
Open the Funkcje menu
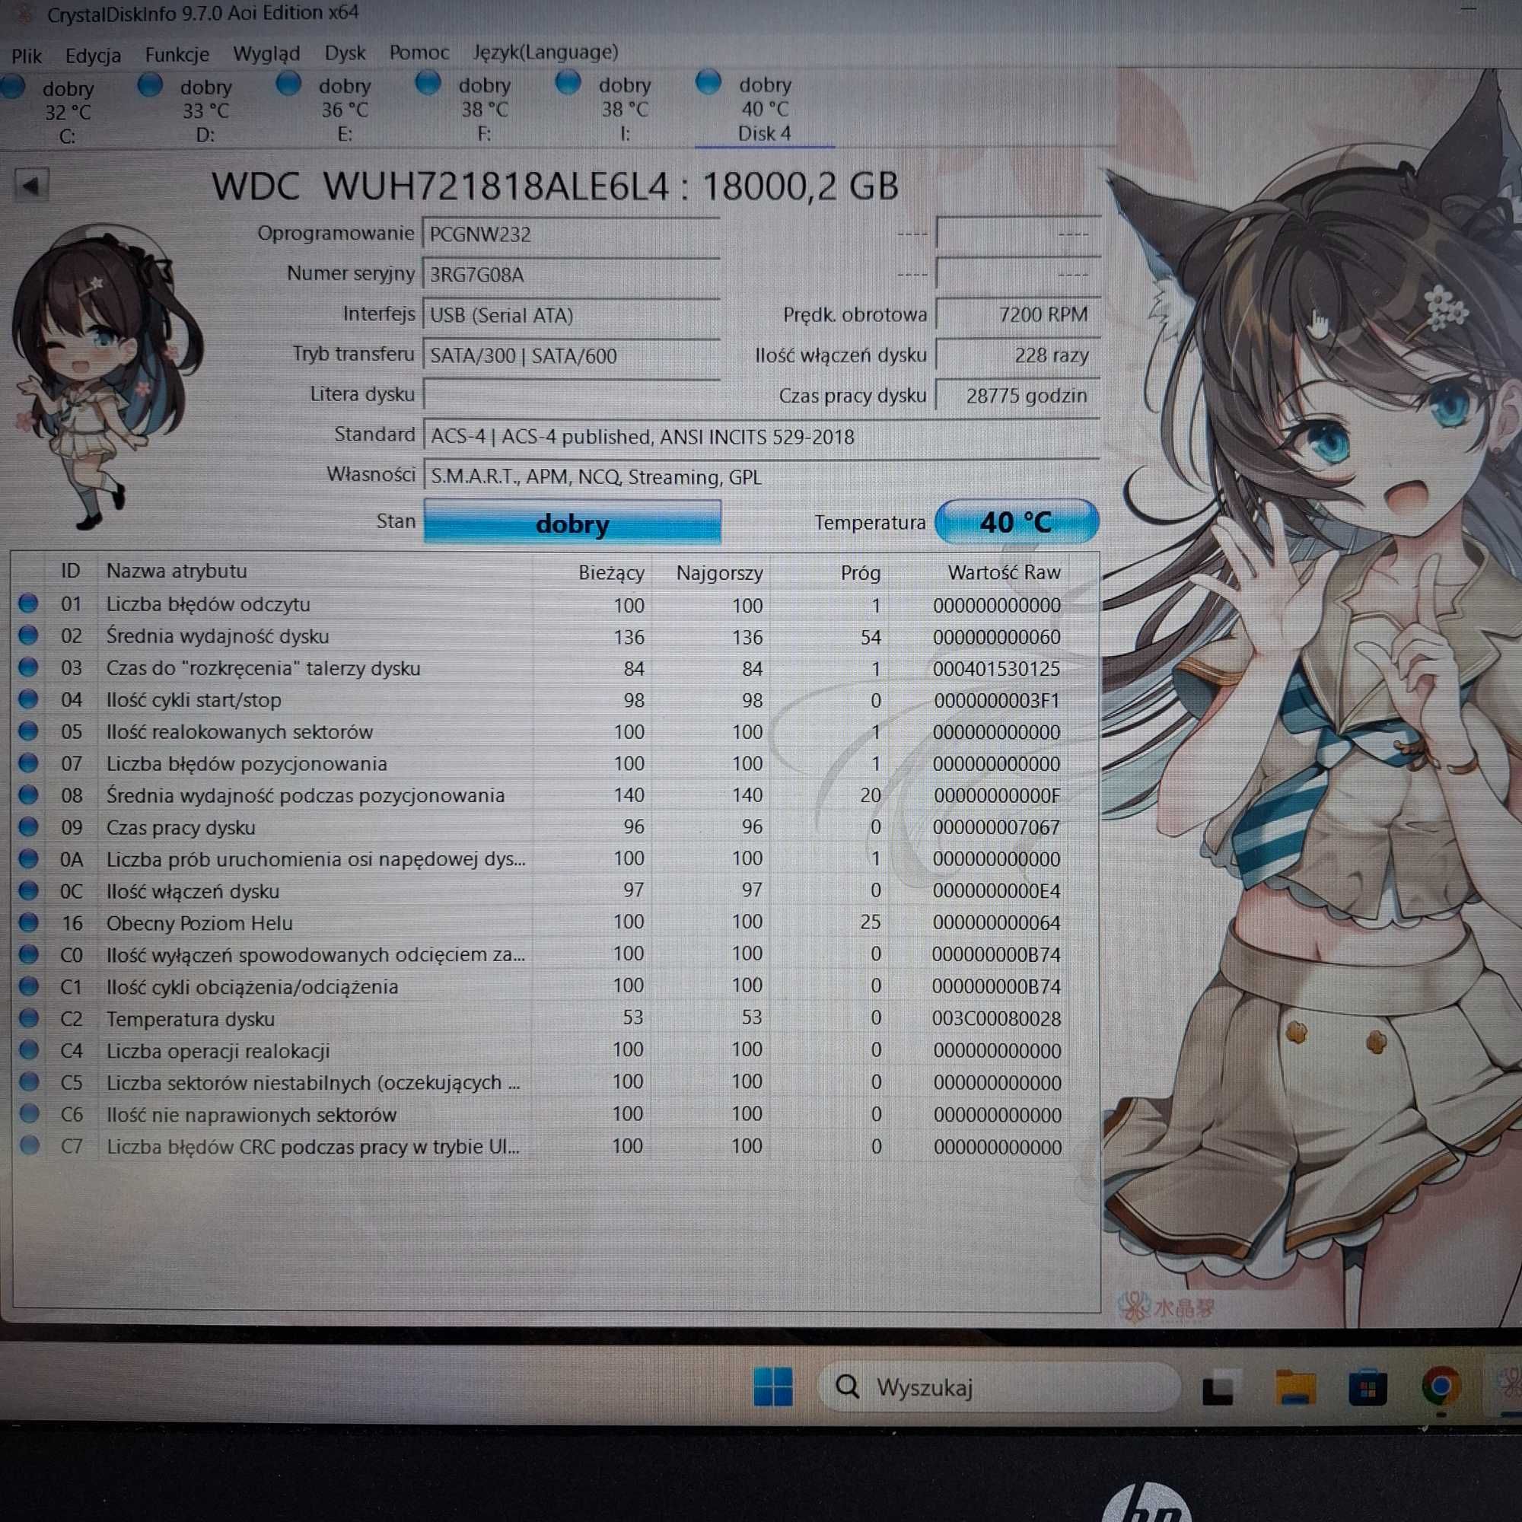177,54
